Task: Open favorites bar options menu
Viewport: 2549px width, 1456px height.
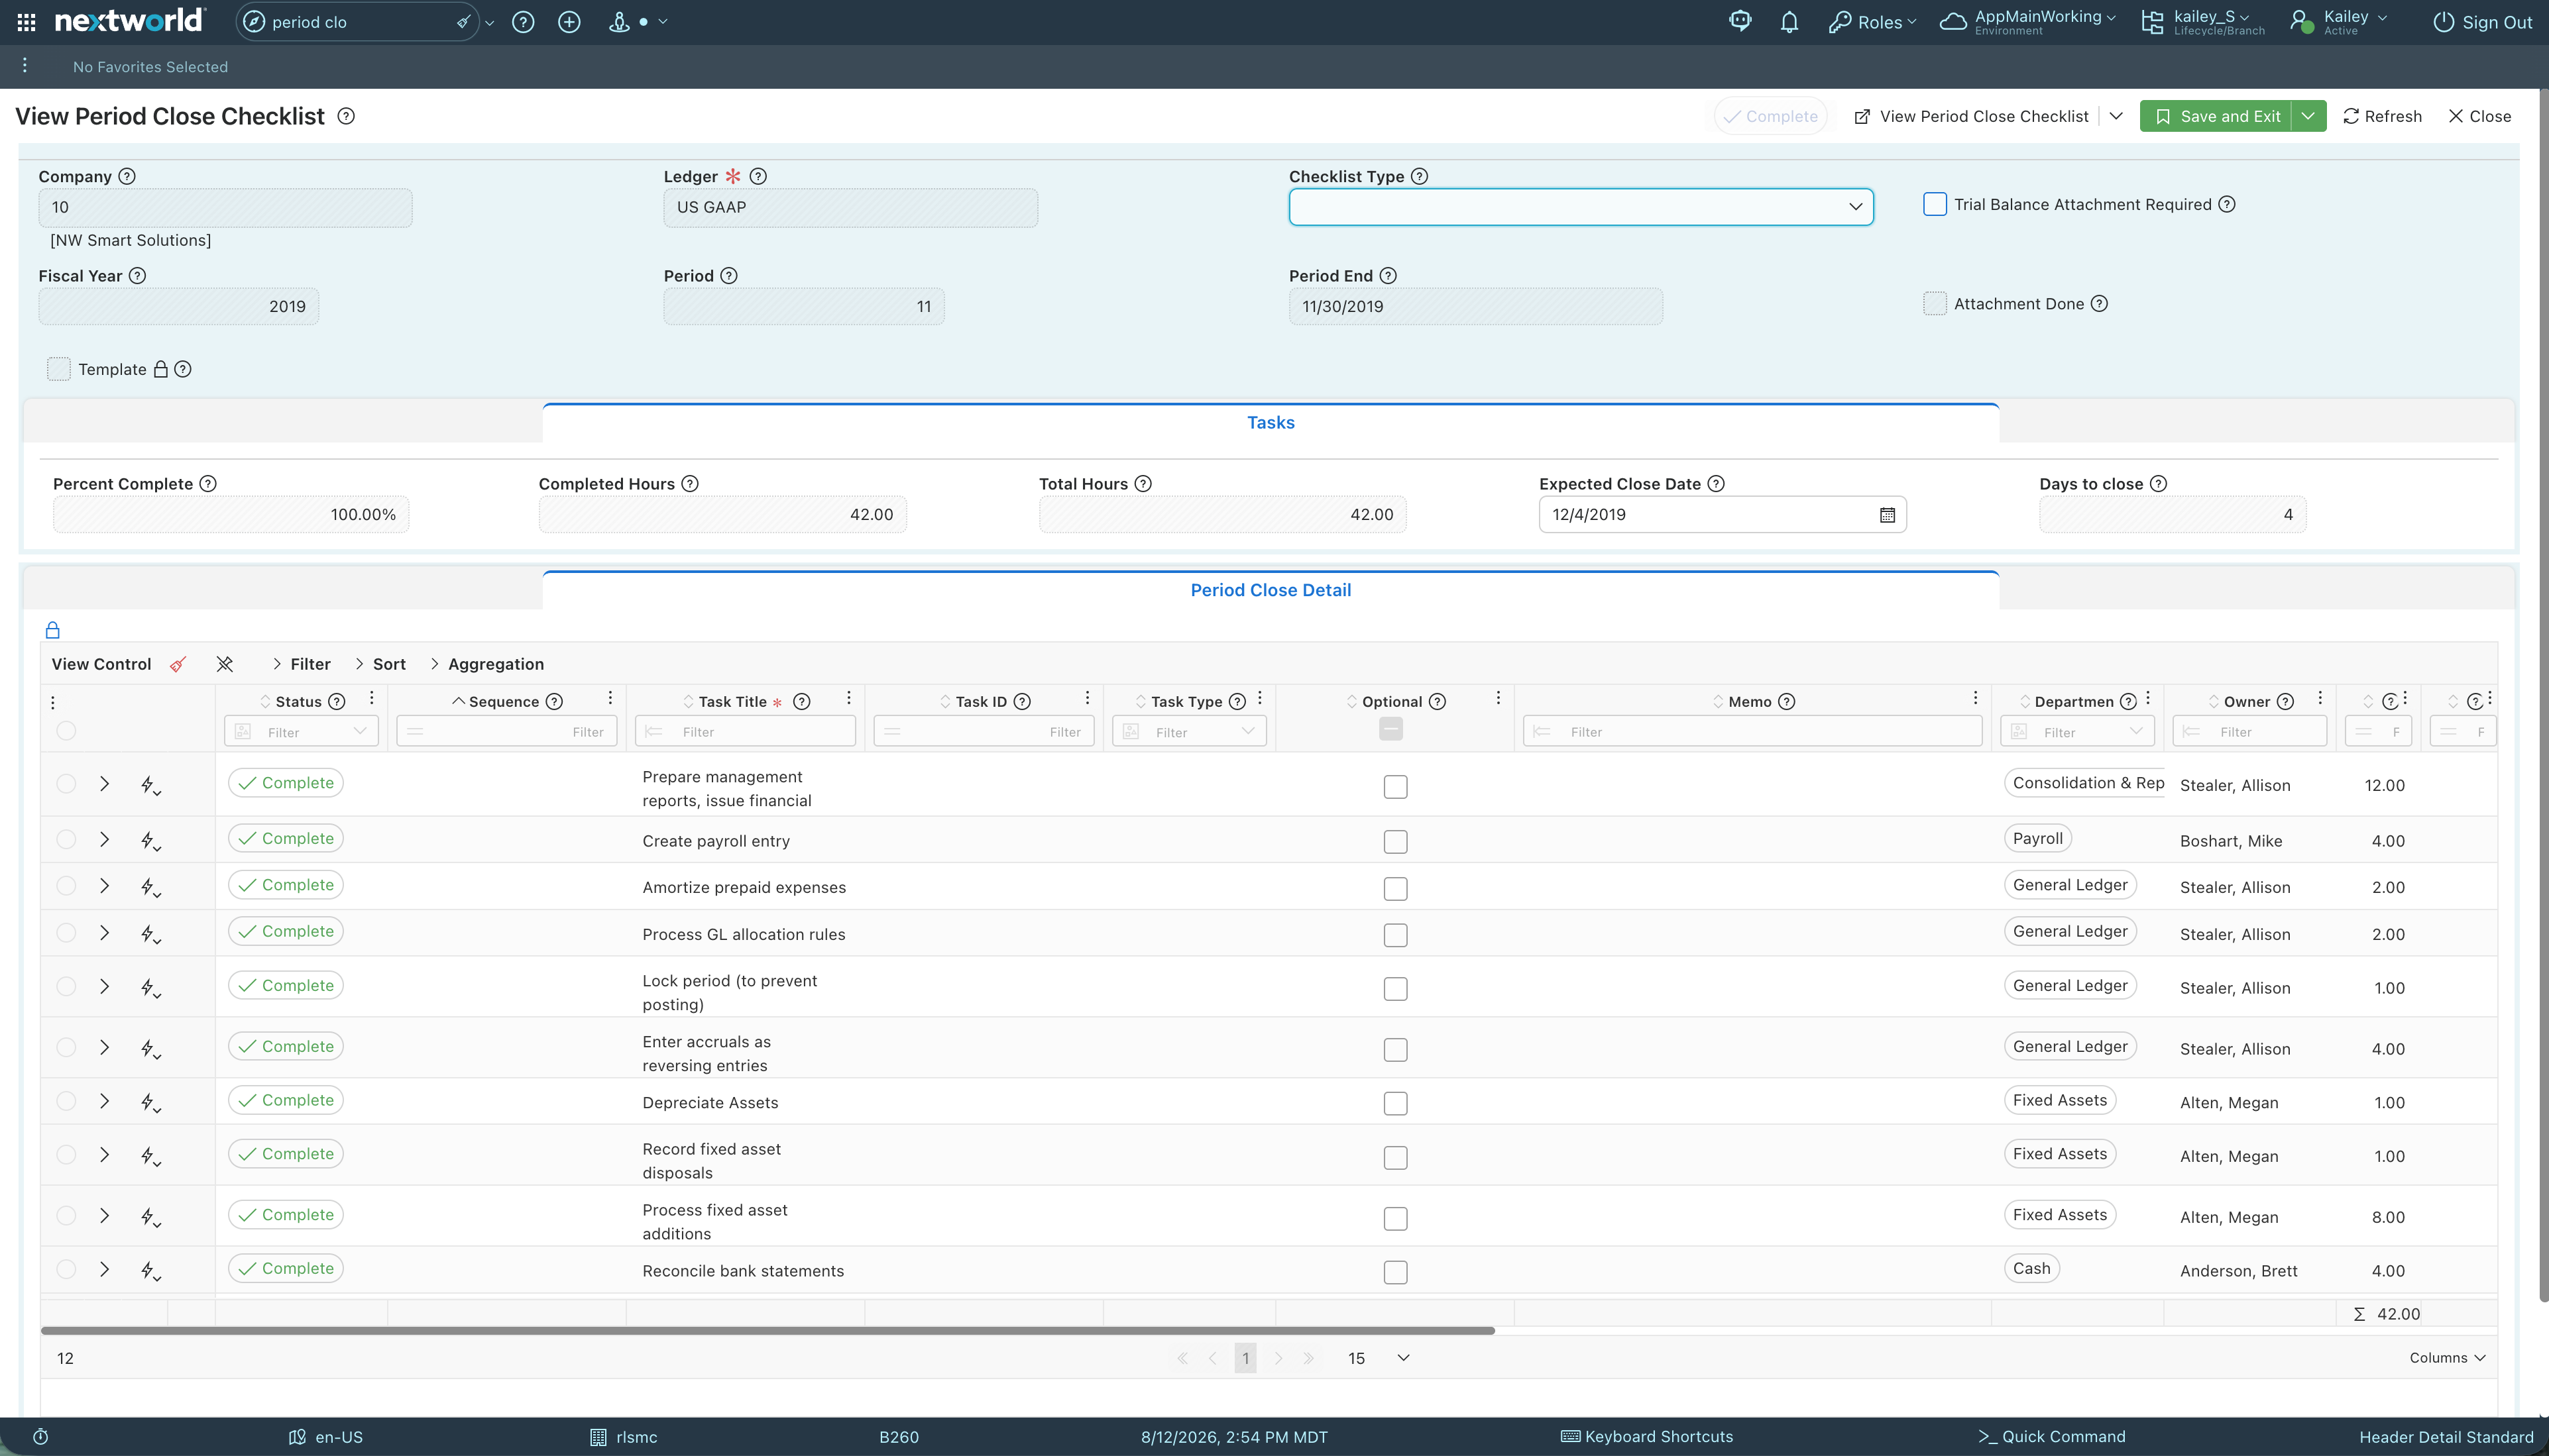Action: pos(25,66)
